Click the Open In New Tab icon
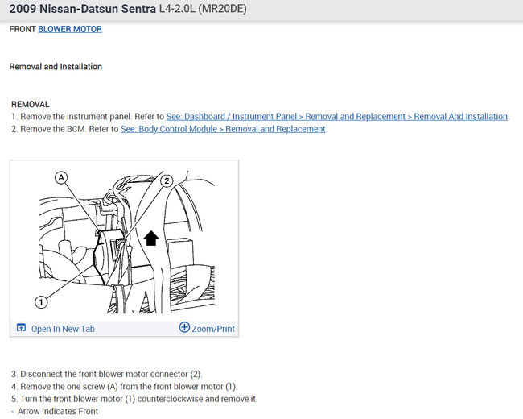 pos(21,327)
